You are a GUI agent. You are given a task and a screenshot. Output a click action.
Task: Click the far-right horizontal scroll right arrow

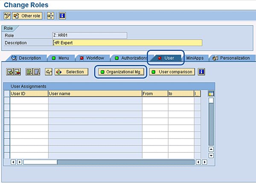pos(204,162)
